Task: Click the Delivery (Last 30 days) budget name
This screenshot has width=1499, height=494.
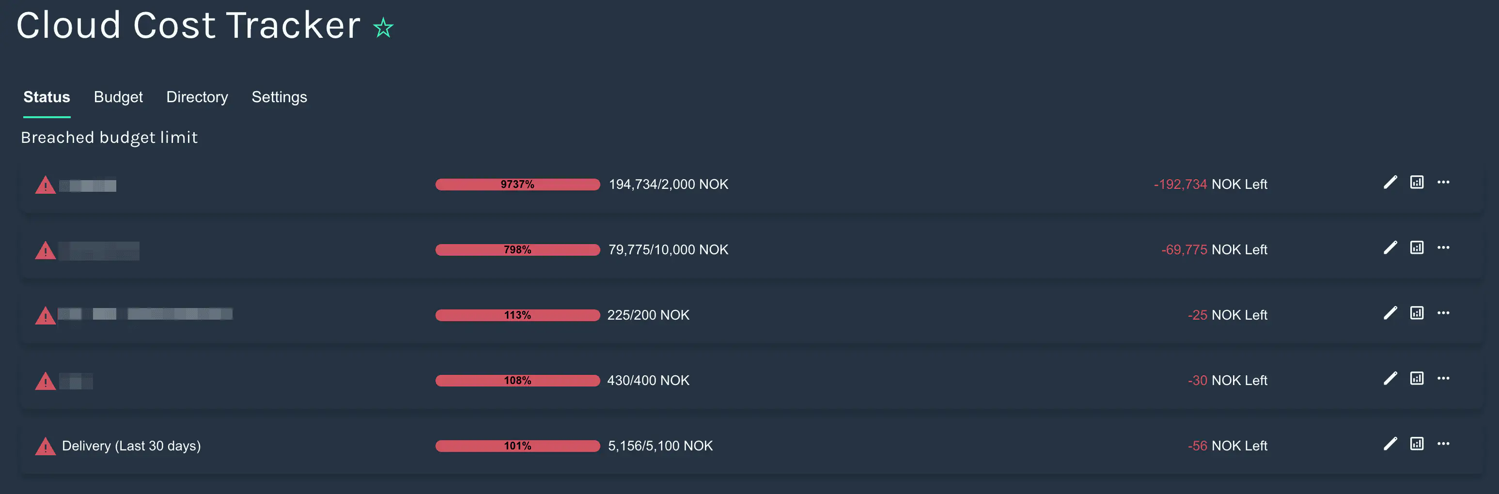Action: [x=131, y=446]
